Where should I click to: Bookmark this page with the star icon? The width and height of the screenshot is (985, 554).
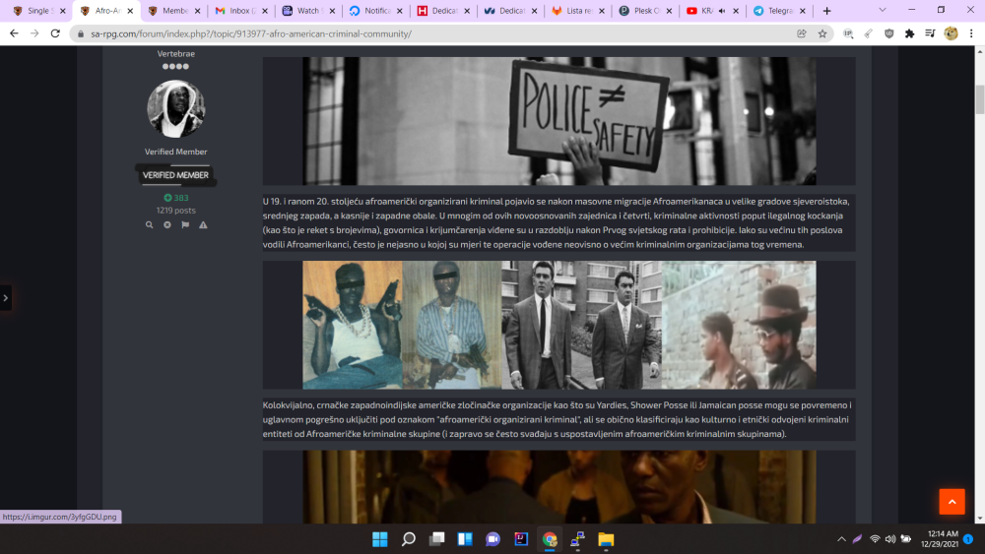(822, 33)
